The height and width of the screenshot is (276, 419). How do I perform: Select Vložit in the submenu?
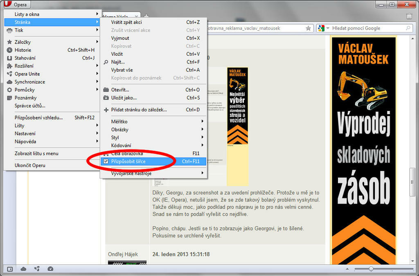coord(153,54)
